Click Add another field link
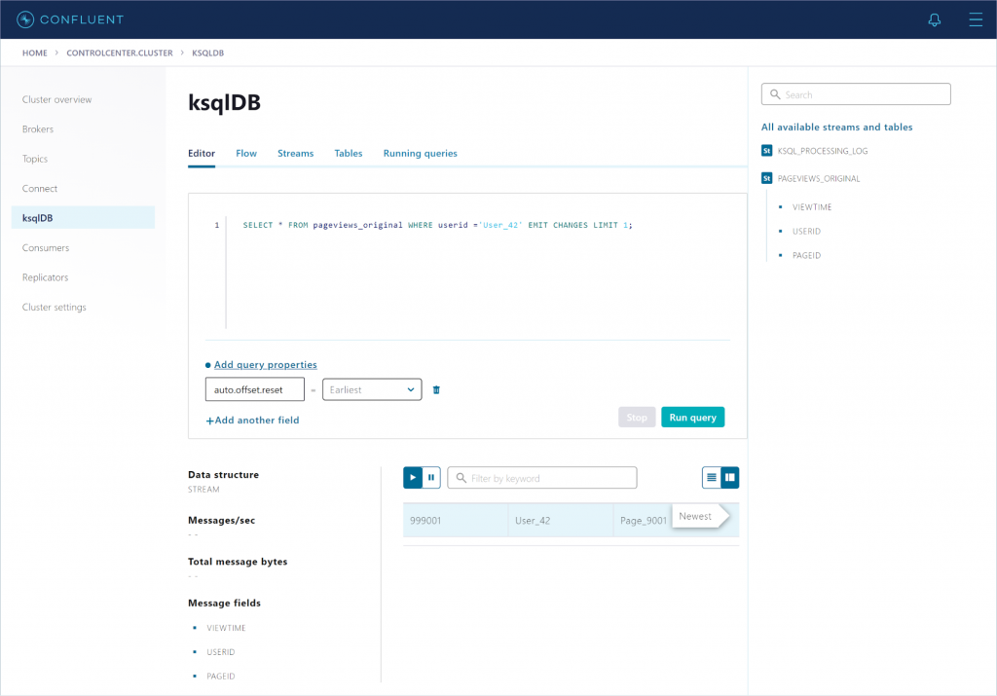 tap(253, 421)
